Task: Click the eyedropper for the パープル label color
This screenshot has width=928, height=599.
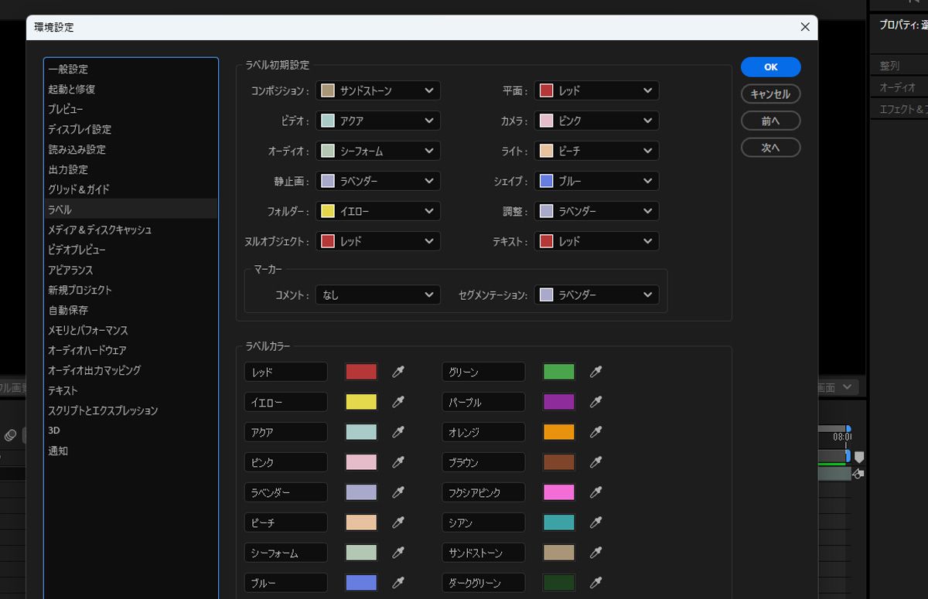Action: [596, 402]
